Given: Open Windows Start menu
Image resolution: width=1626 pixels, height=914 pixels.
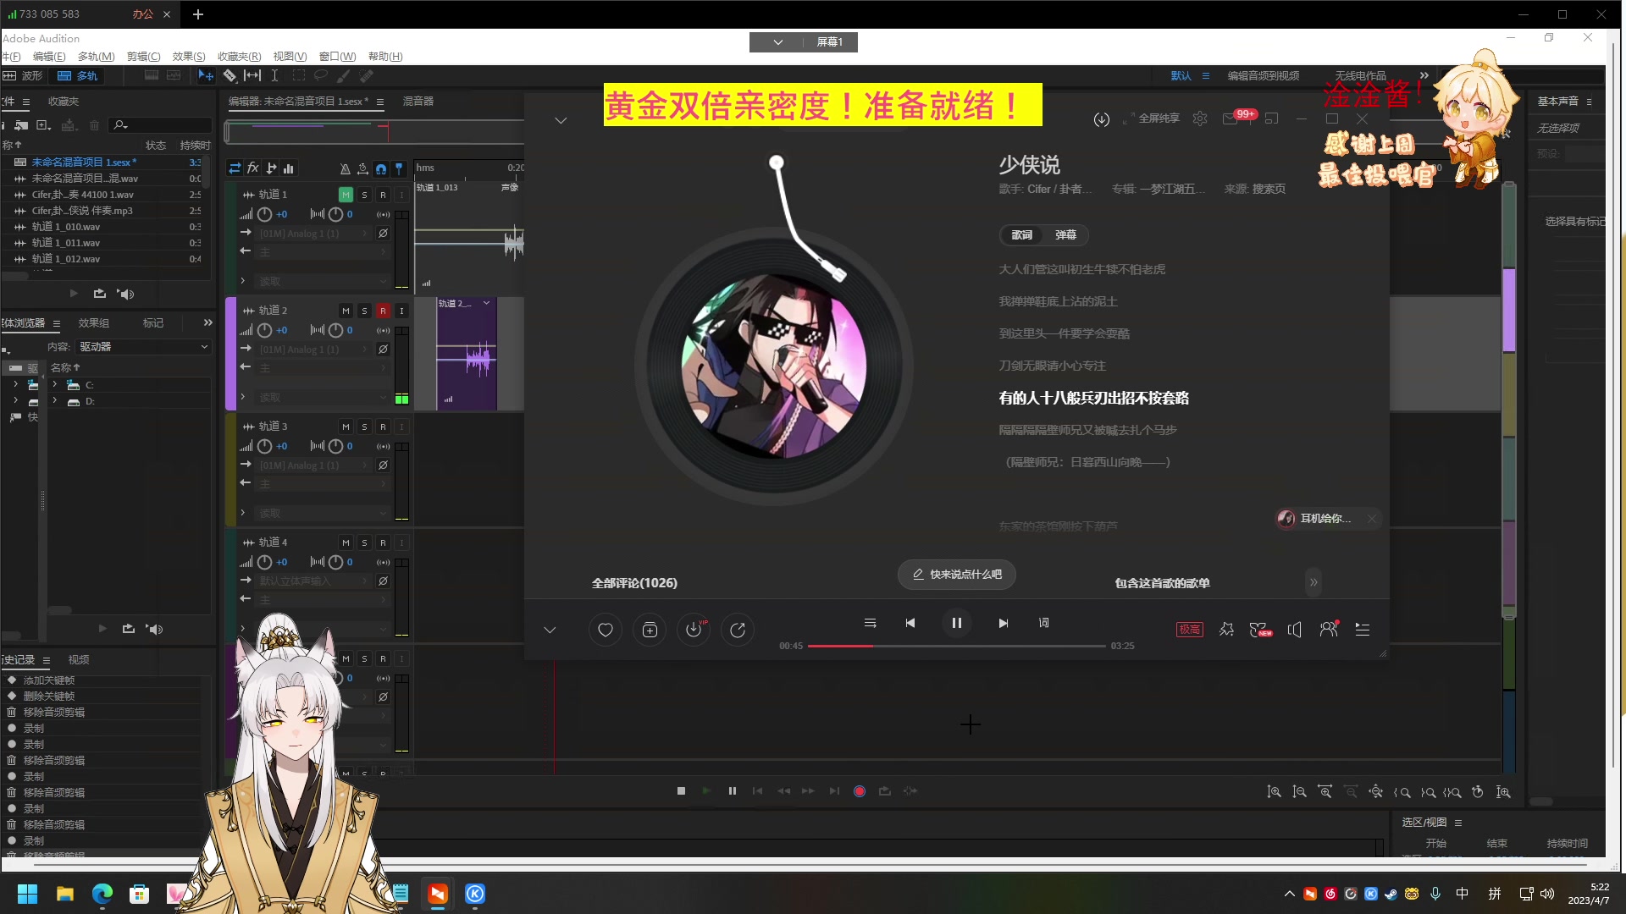Looking at the screenshot, I should (x=27, y=894).
